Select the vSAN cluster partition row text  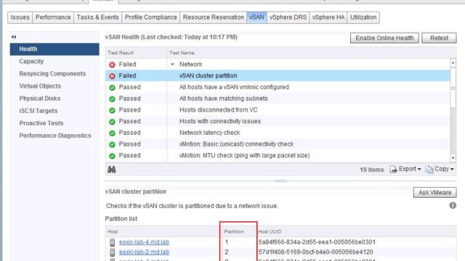(x=209, y=75)
